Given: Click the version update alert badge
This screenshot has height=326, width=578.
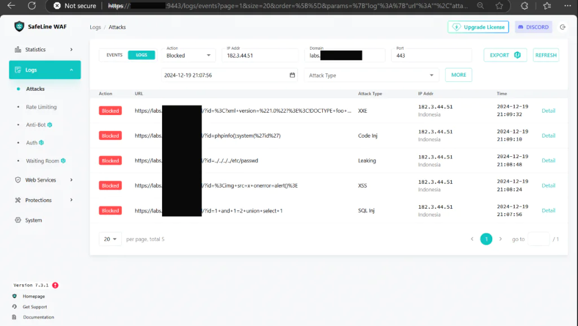Looking at the screenshot, I should [55, 285].
